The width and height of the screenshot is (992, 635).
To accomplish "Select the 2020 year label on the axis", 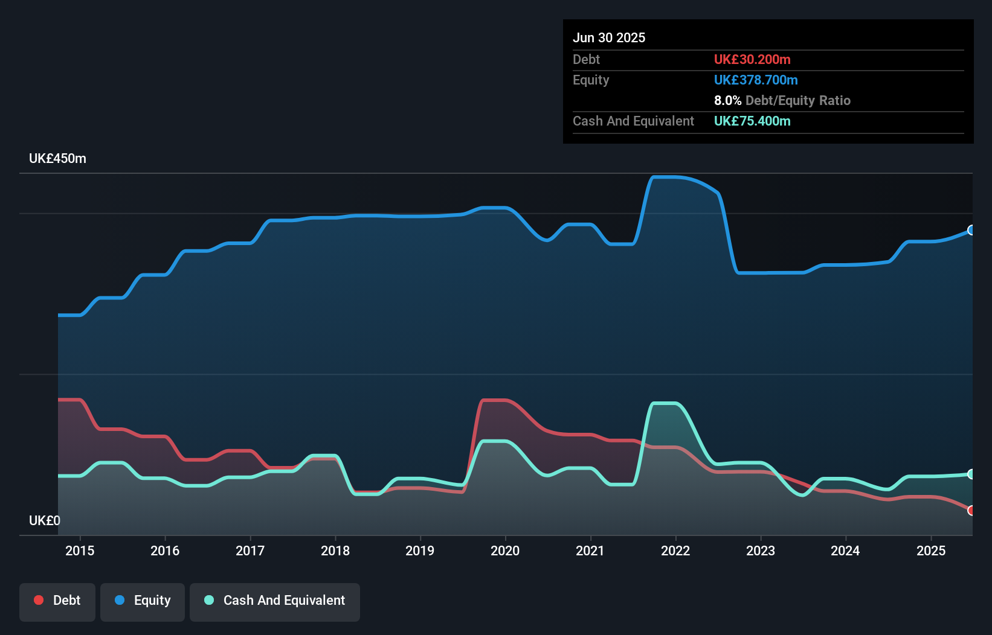I will click(x=506, y=550).
